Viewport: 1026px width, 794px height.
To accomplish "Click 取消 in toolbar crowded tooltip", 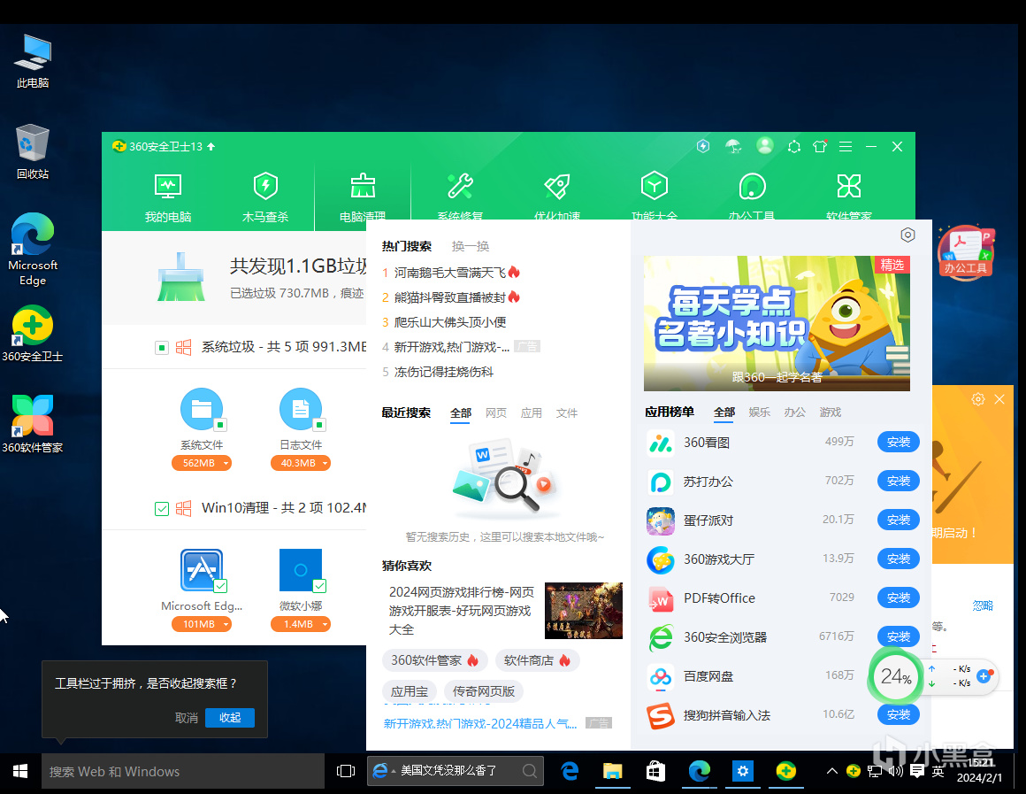I will (x=187, y=718).
